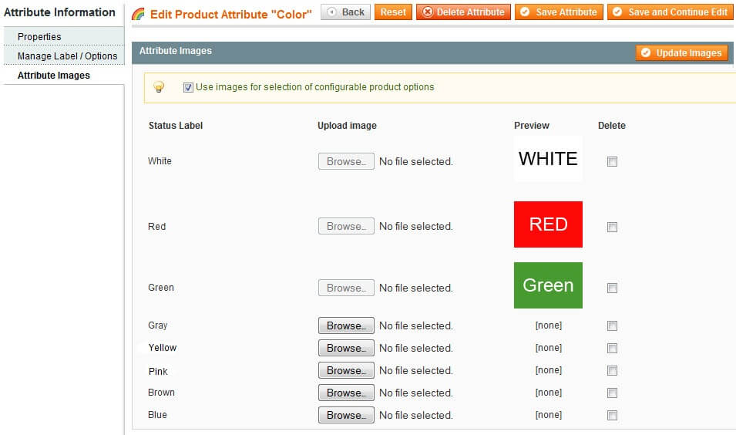Click the red RED preview swatch

pyautogui.click(x=548, y=224)
